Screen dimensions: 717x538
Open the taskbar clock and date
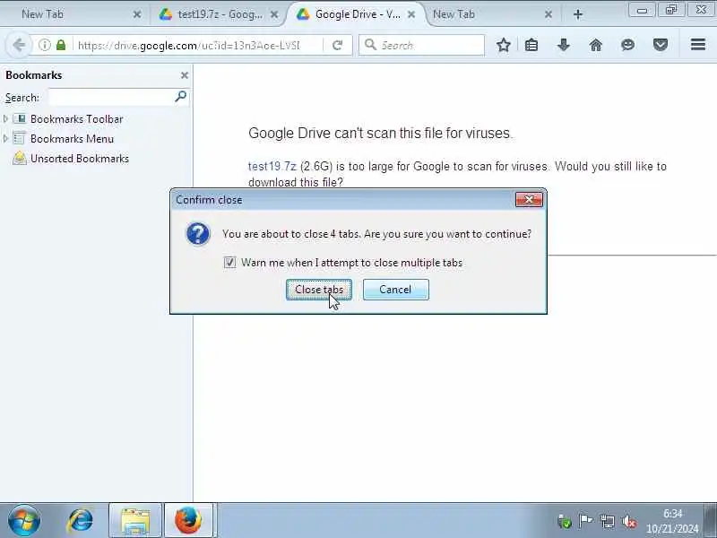pyautogui.click(x=672, y=521)
